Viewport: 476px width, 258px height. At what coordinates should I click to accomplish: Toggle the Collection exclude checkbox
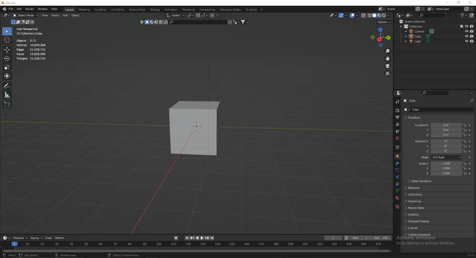point(462,26)
